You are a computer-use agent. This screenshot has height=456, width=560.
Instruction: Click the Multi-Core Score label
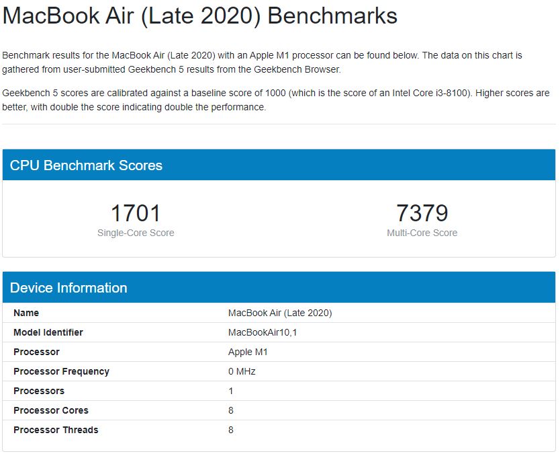point(422,233)
